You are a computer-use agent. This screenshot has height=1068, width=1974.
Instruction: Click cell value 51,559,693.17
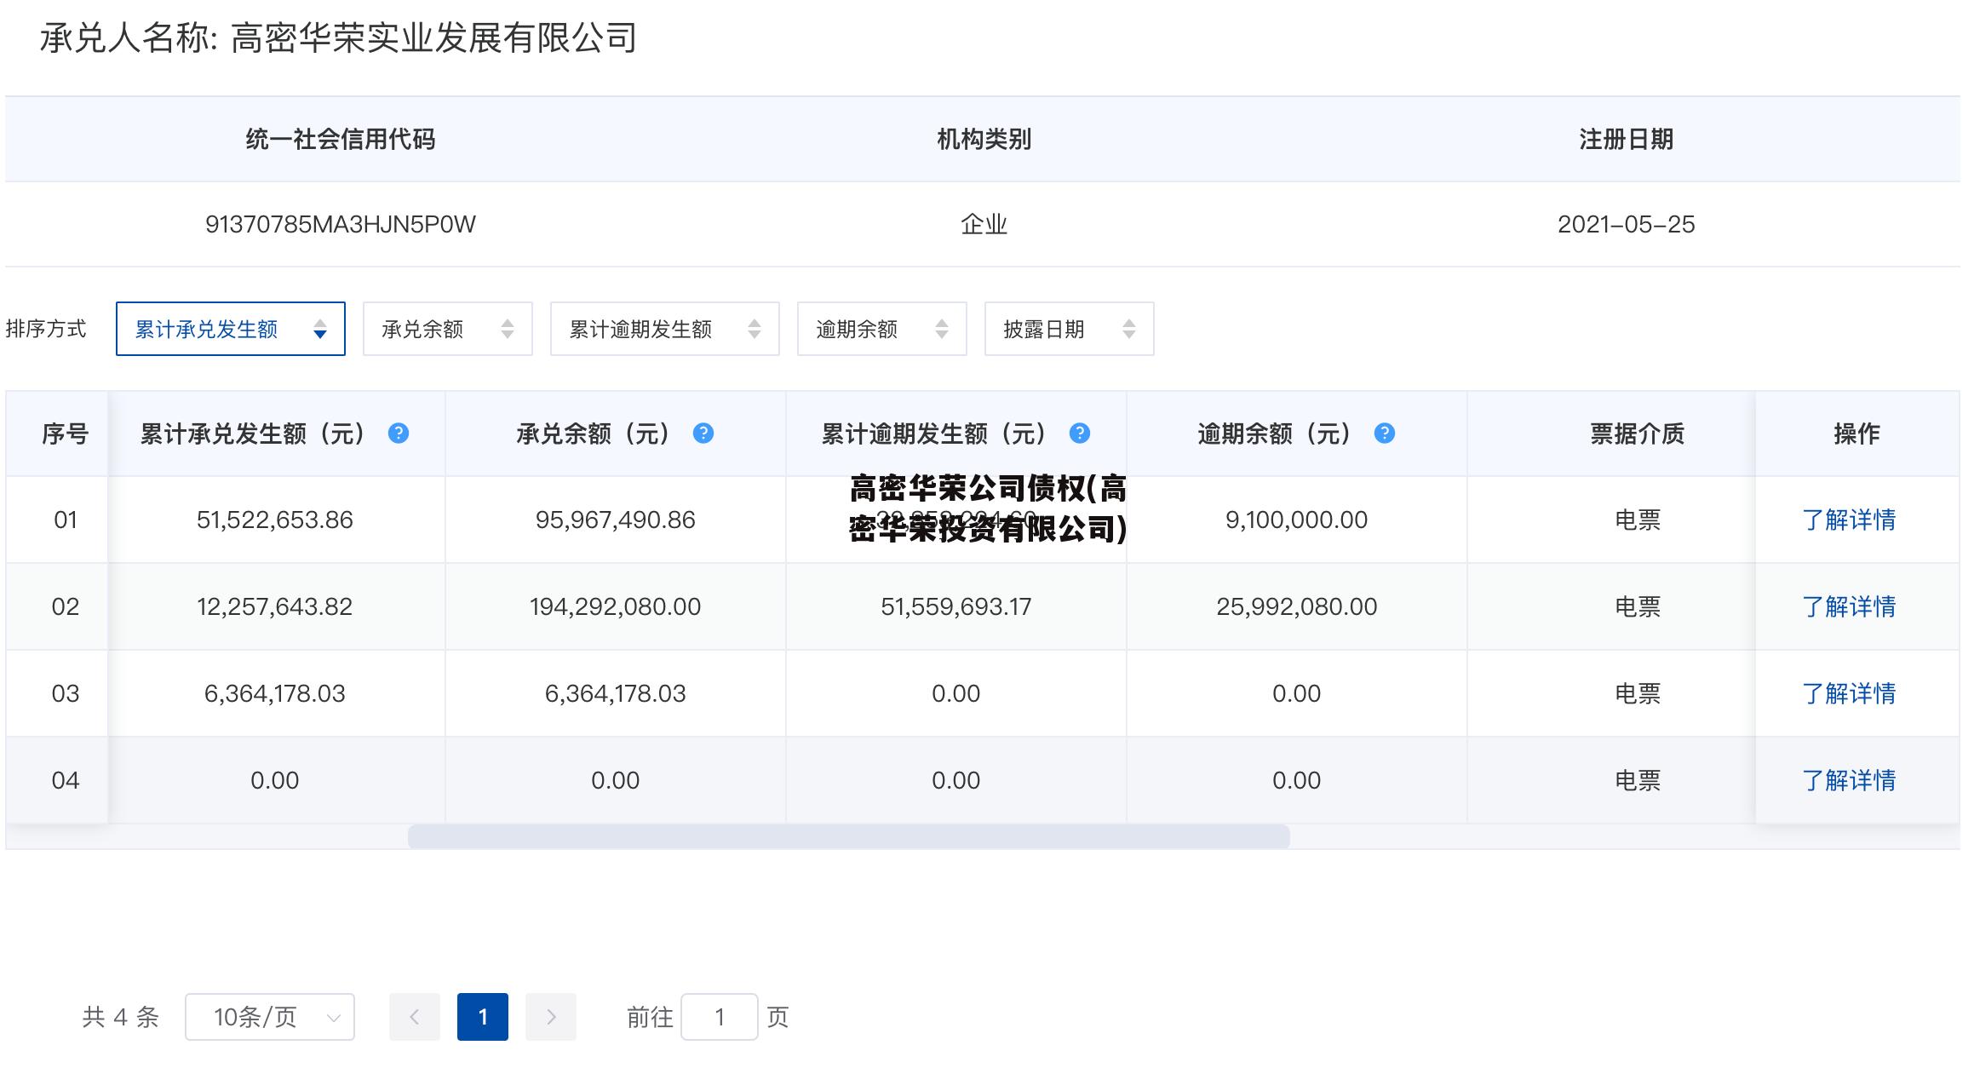[956, 606]
